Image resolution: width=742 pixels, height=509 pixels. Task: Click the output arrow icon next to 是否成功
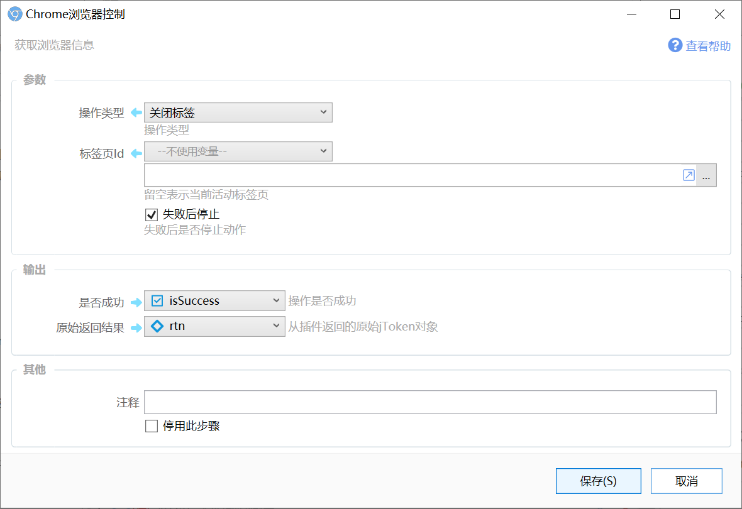tap(136, 302)
